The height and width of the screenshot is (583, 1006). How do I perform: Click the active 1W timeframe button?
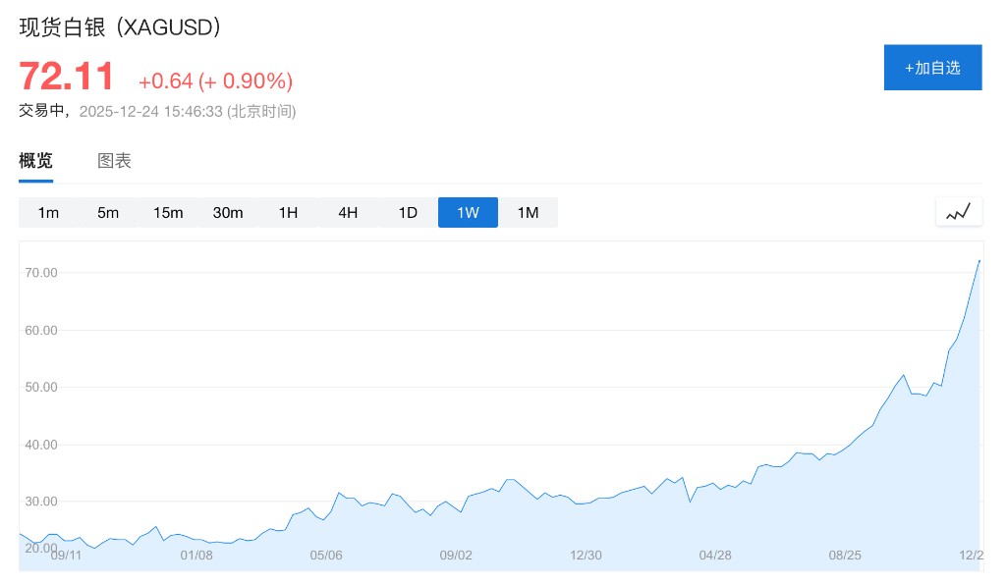coord(468,213)
